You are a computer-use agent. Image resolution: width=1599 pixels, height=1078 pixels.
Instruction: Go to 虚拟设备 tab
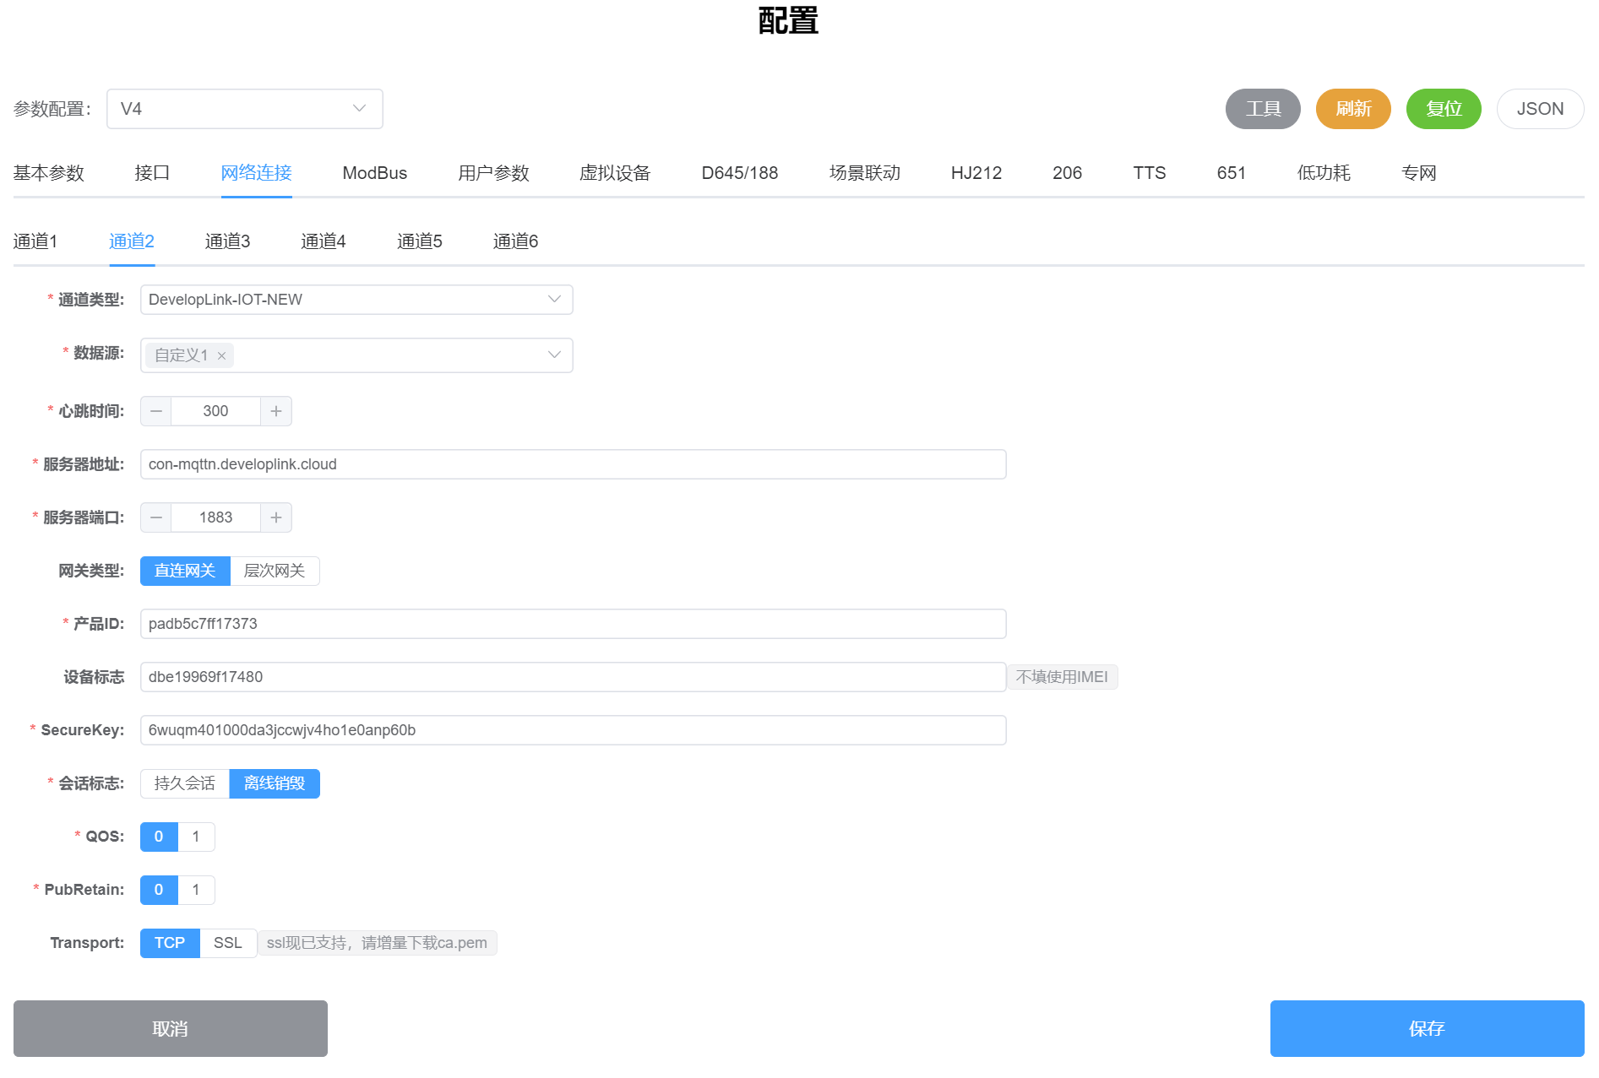[x=615, y=173]
